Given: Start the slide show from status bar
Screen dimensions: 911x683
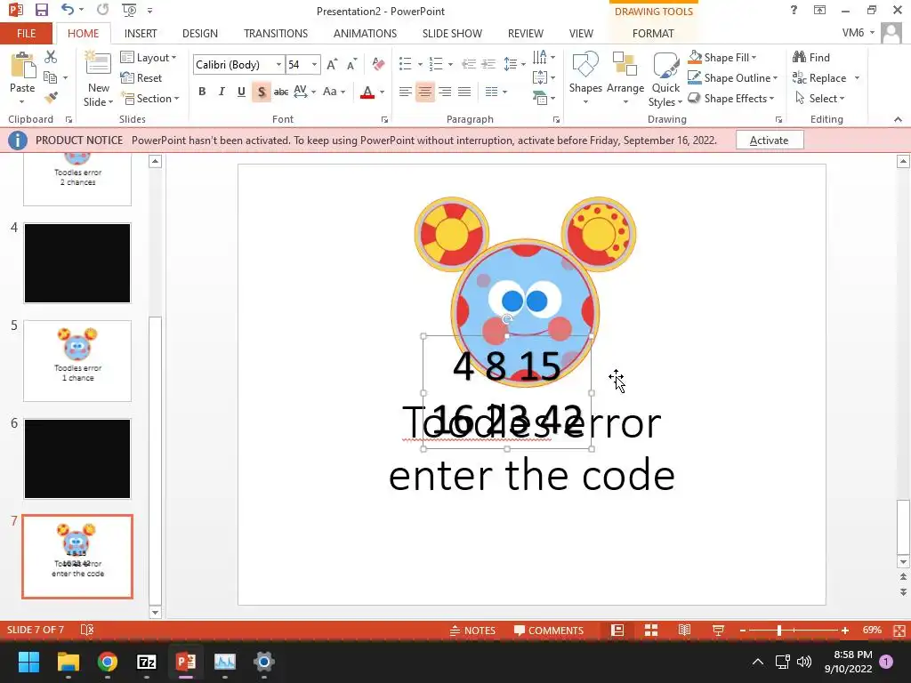Looking at the screenshot, I should pyautogui.click(x=718, y=631).
